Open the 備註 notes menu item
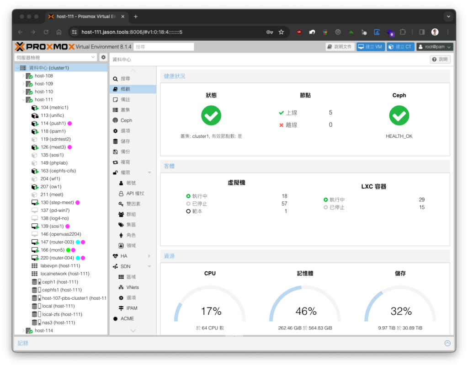 pyautogui.click(x=133, y=99)
